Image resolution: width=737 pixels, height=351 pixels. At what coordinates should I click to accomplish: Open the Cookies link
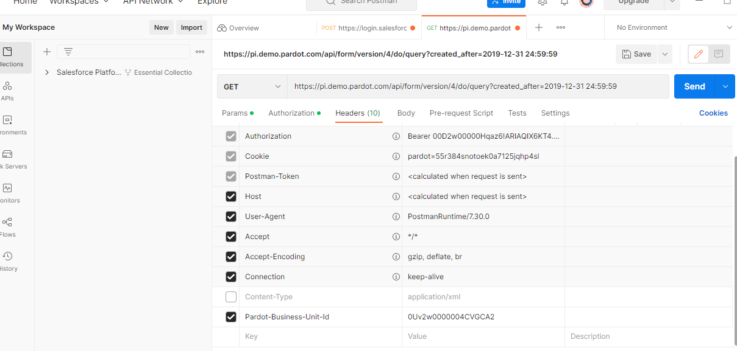pyautogui.click(x=713, y=113)
